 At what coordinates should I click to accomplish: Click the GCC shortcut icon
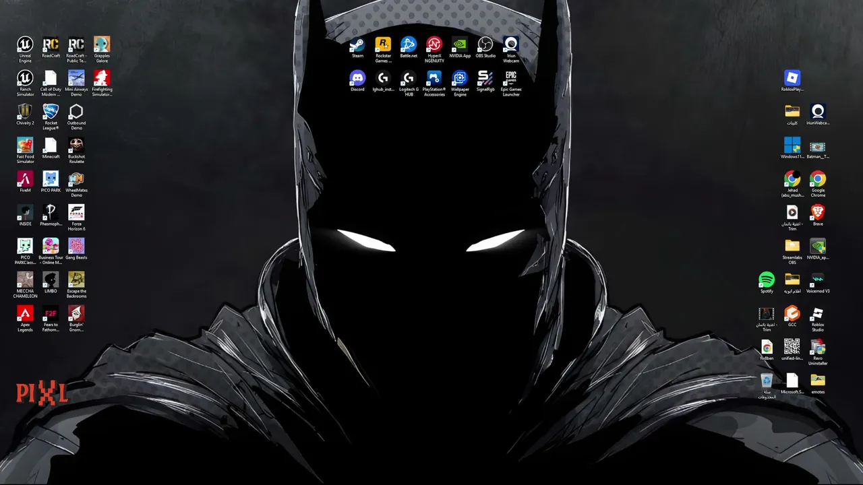pos(792,317)
